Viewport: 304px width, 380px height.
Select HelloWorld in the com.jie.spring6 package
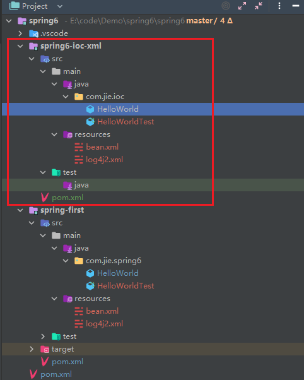click(x=118, y=273)
